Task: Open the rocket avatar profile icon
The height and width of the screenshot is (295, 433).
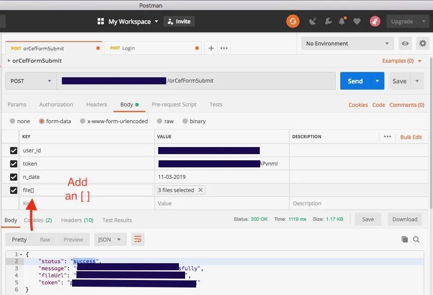Action: coord(375,21)
